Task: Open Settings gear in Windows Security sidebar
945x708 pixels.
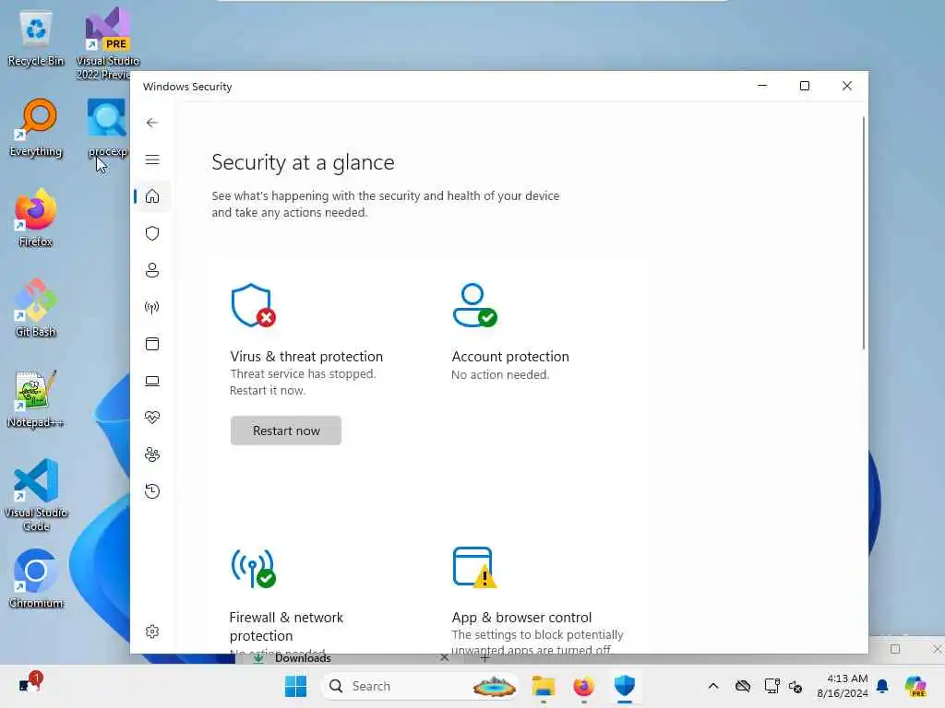Action: pos(152,631)
